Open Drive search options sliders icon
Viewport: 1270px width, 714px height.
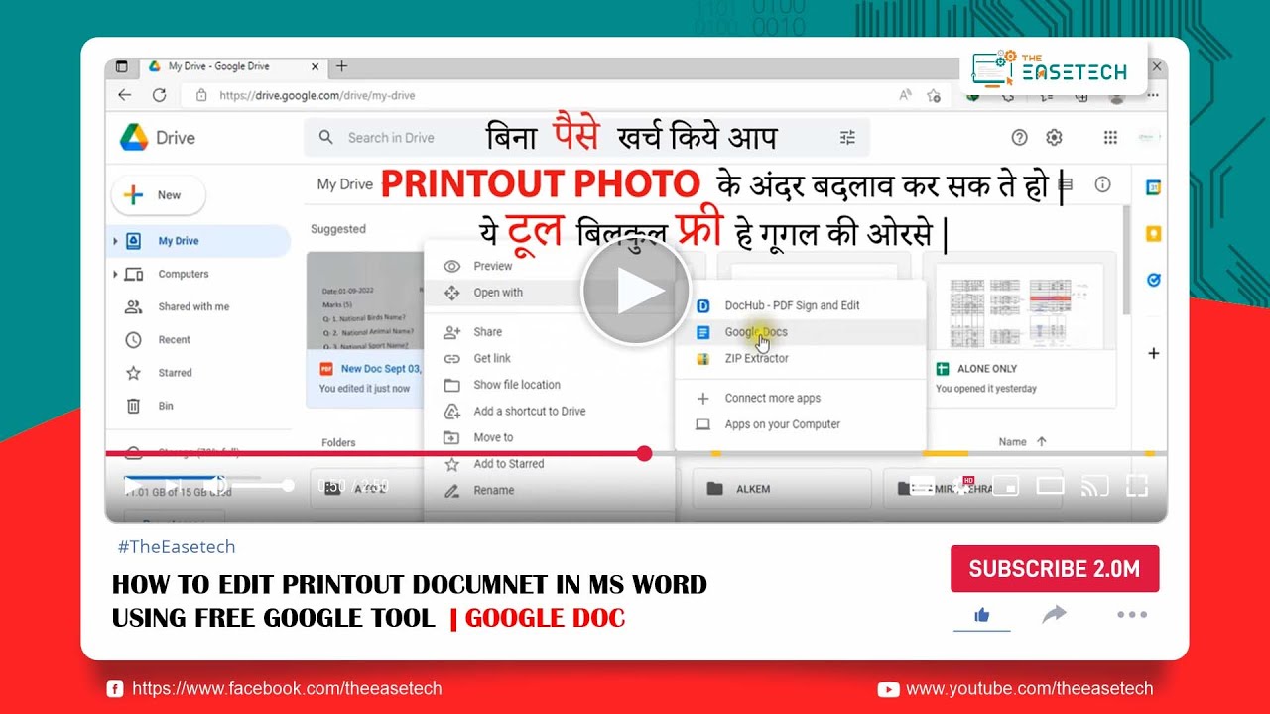pos(847,138)
